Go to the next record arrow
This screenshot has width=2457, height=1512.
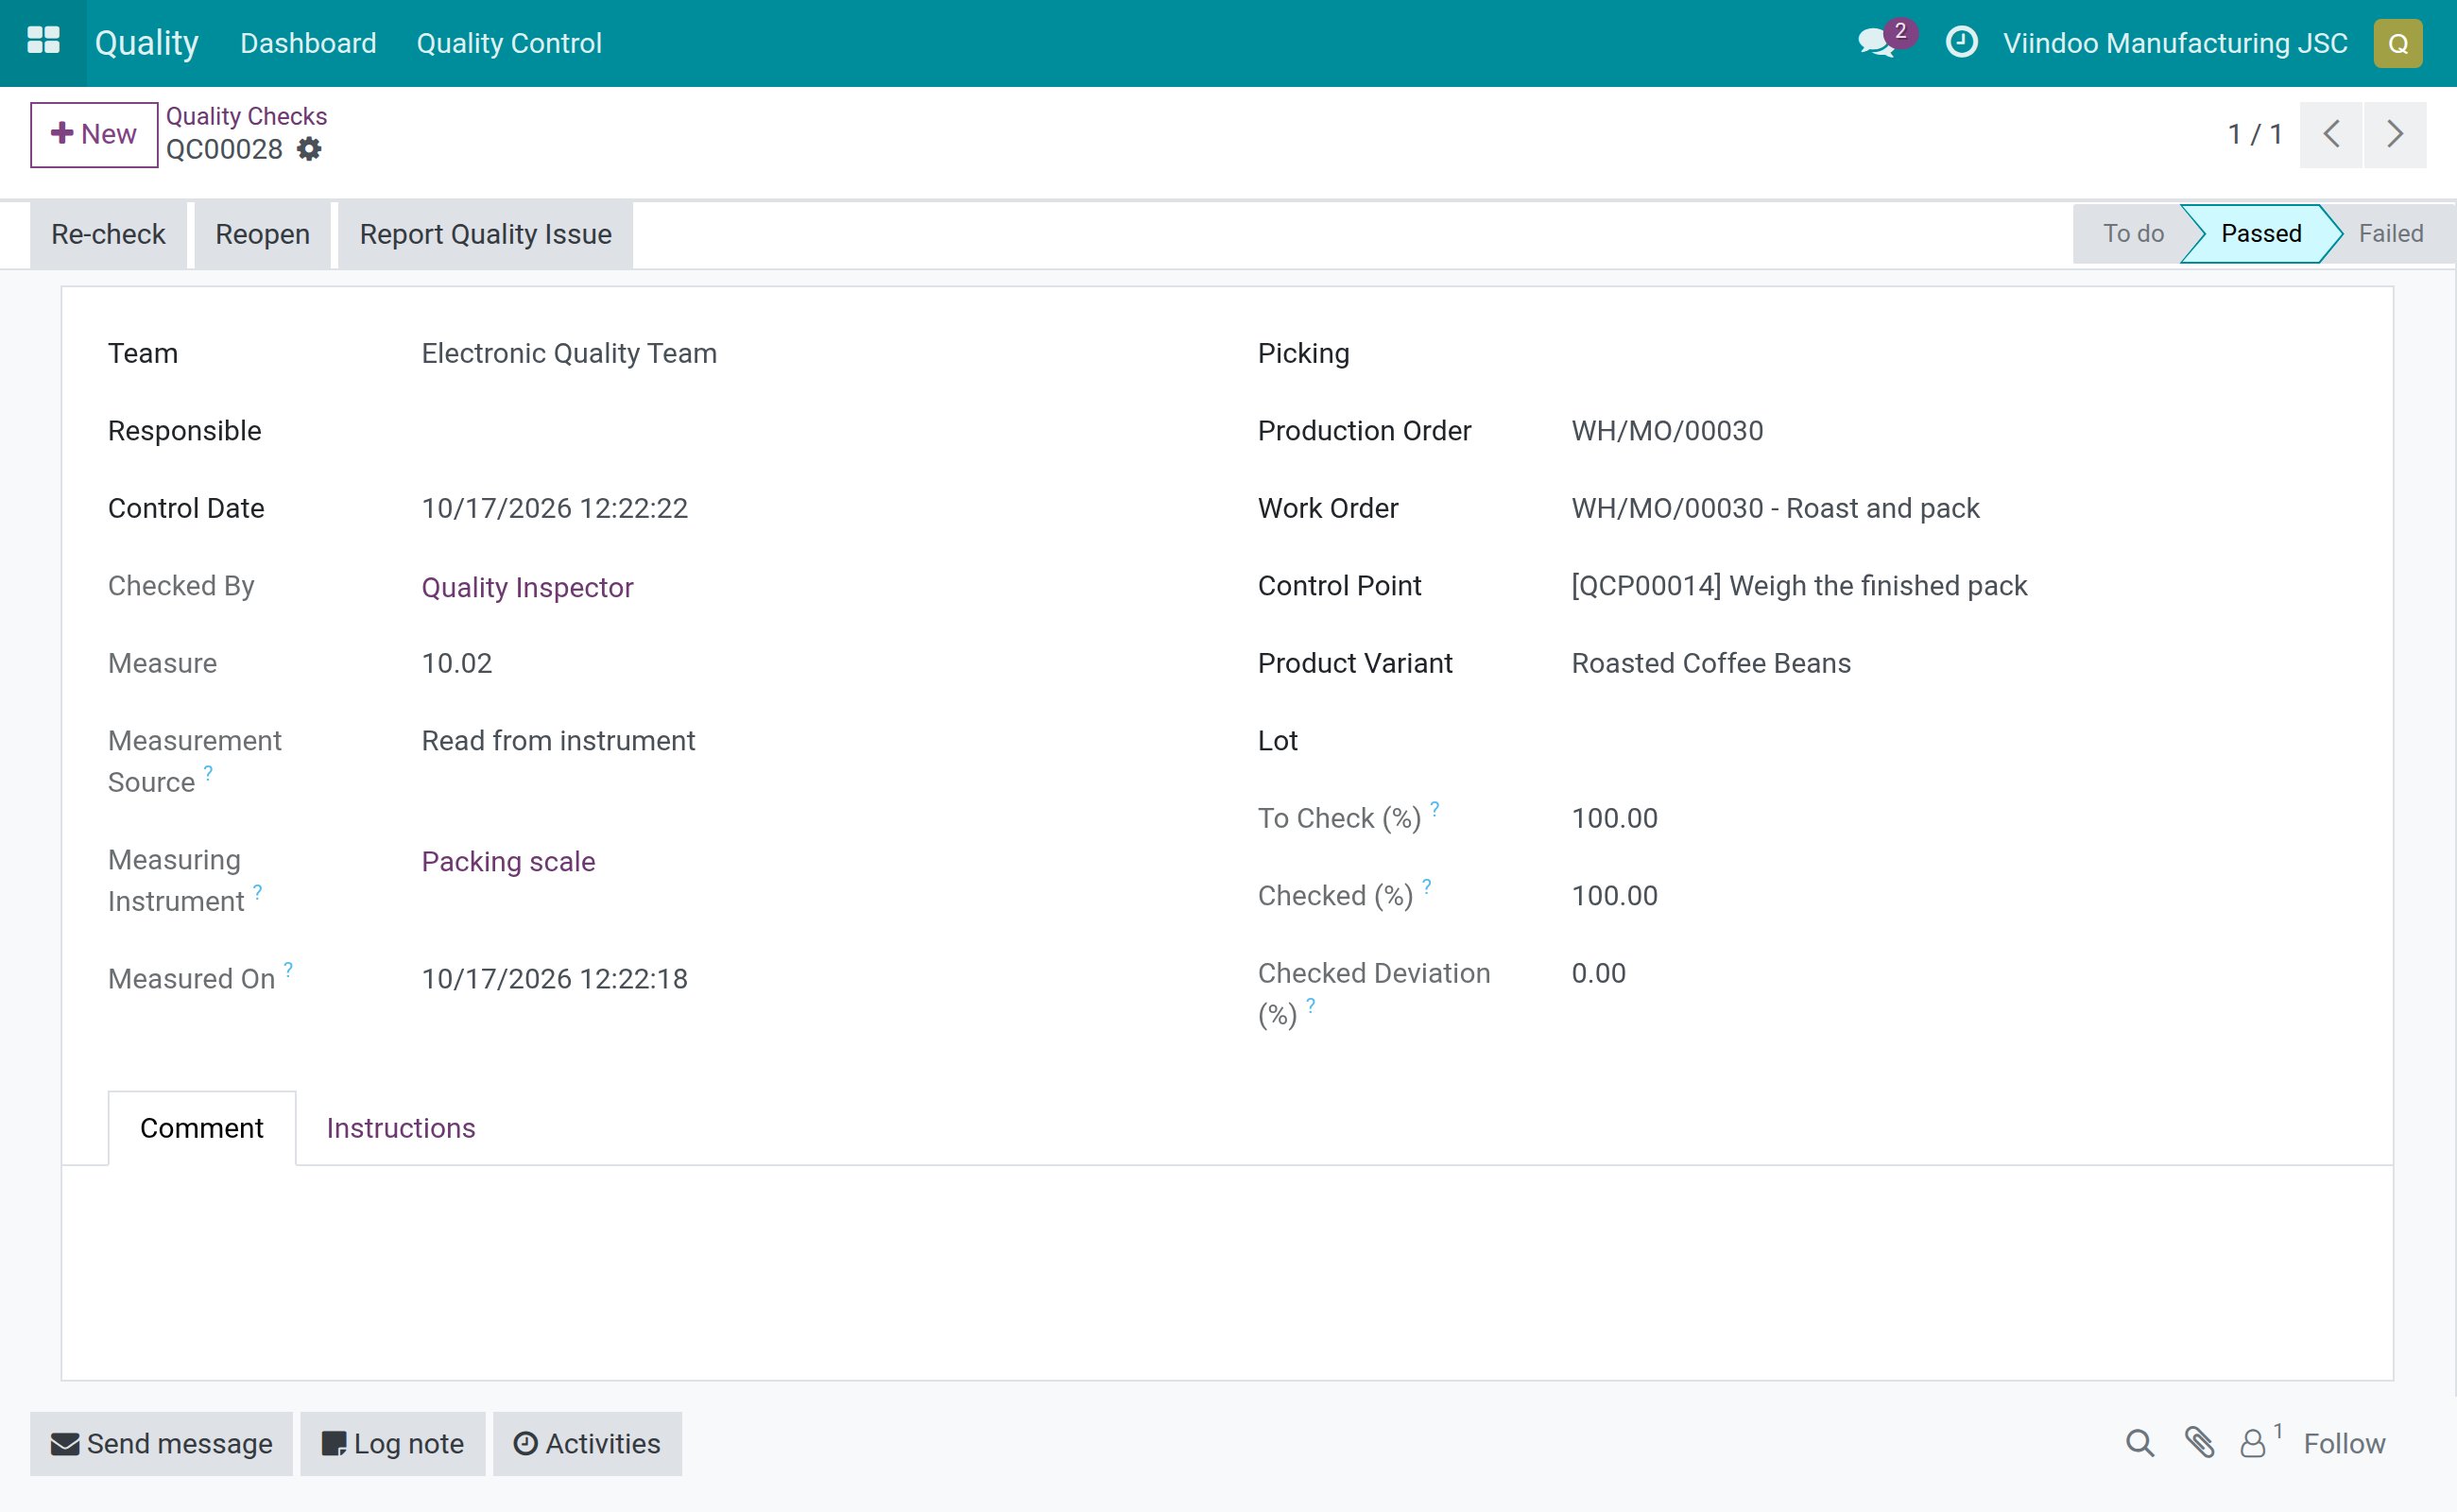tap(2394, 134)
